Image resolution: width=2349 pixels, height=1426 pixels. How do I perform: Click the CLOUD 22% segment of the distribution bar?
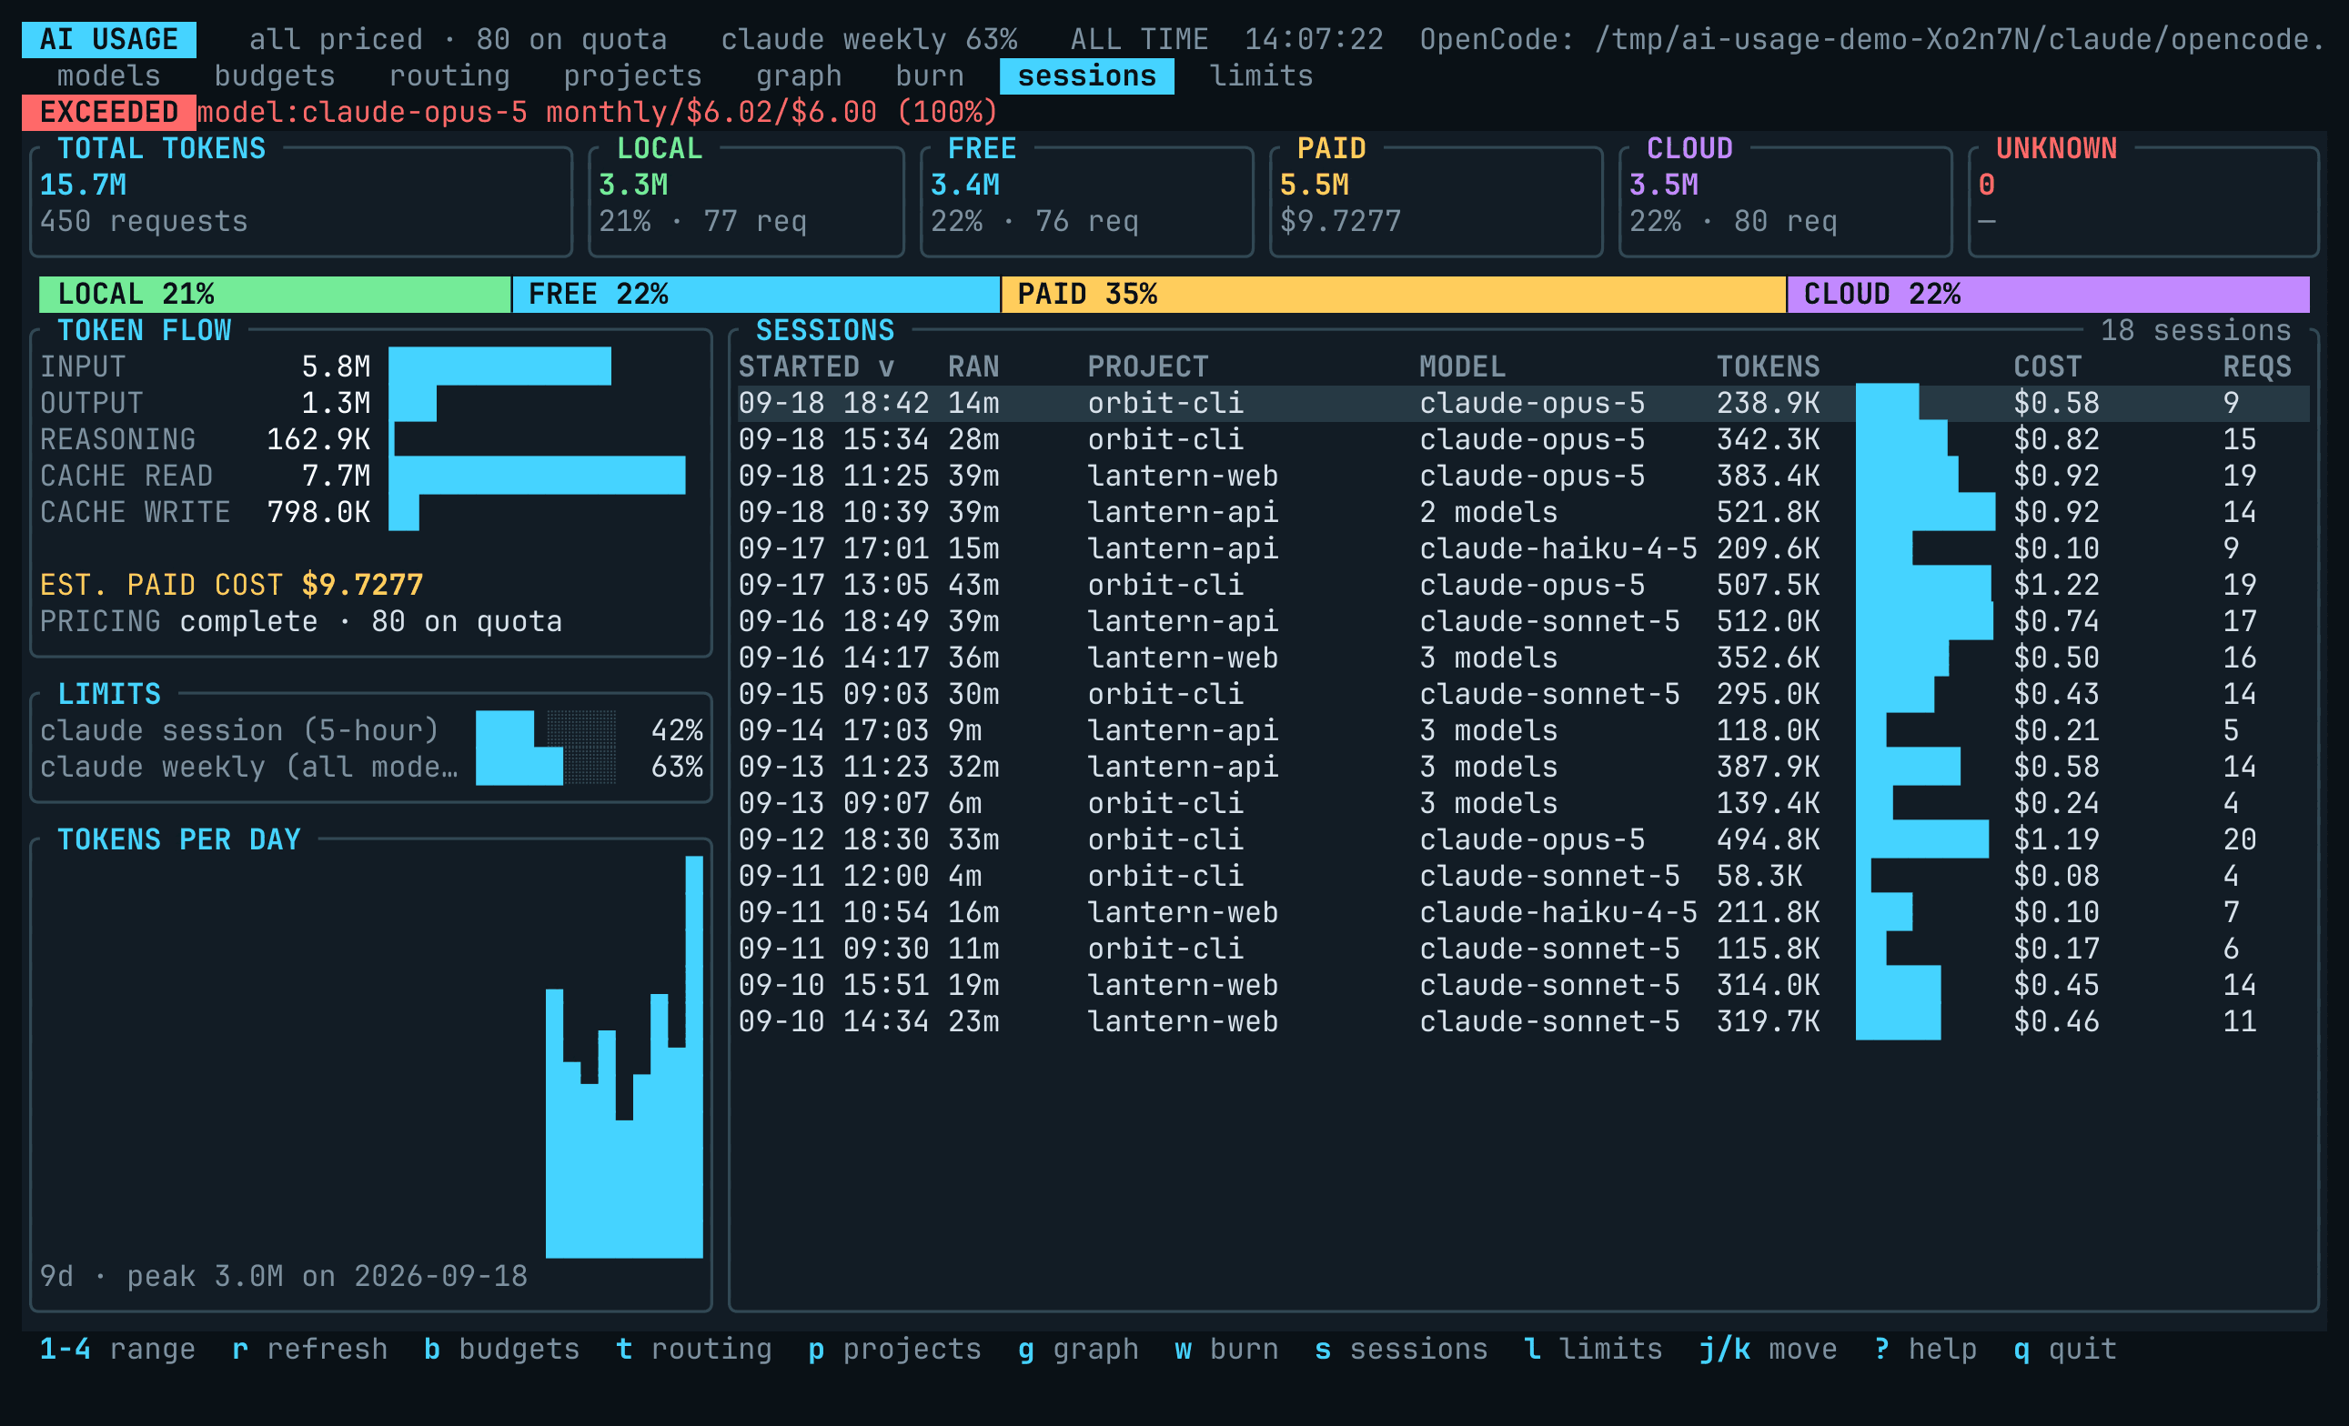[x=2049, y=295]
